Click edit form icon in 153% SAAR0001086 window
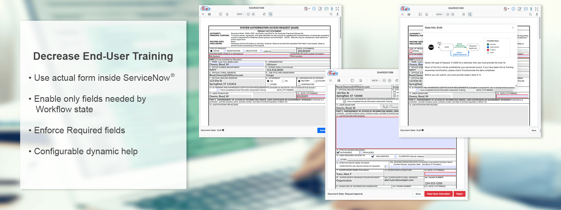Screen dimensions: 561x210 (x=320, y=9)
